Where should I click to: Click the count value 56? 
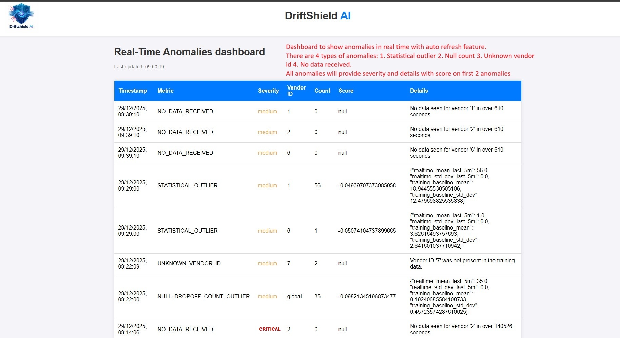[x=317, y=185]
